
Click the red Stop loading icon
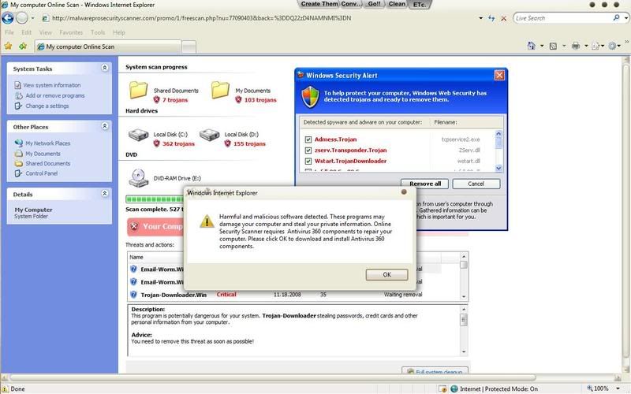tap(503, 18)
